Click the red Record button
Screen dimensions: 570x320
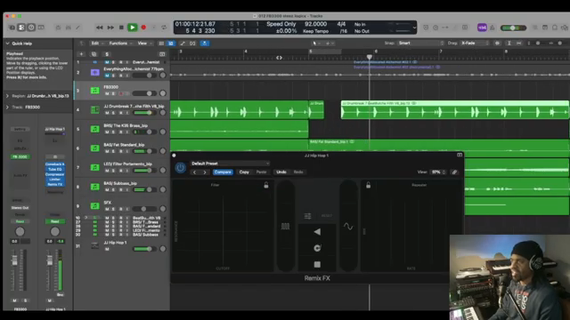143,28
